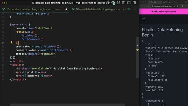This screenshot has width=188, height=106.
Task: Click the closing script tag
Action: coord(16,61)
